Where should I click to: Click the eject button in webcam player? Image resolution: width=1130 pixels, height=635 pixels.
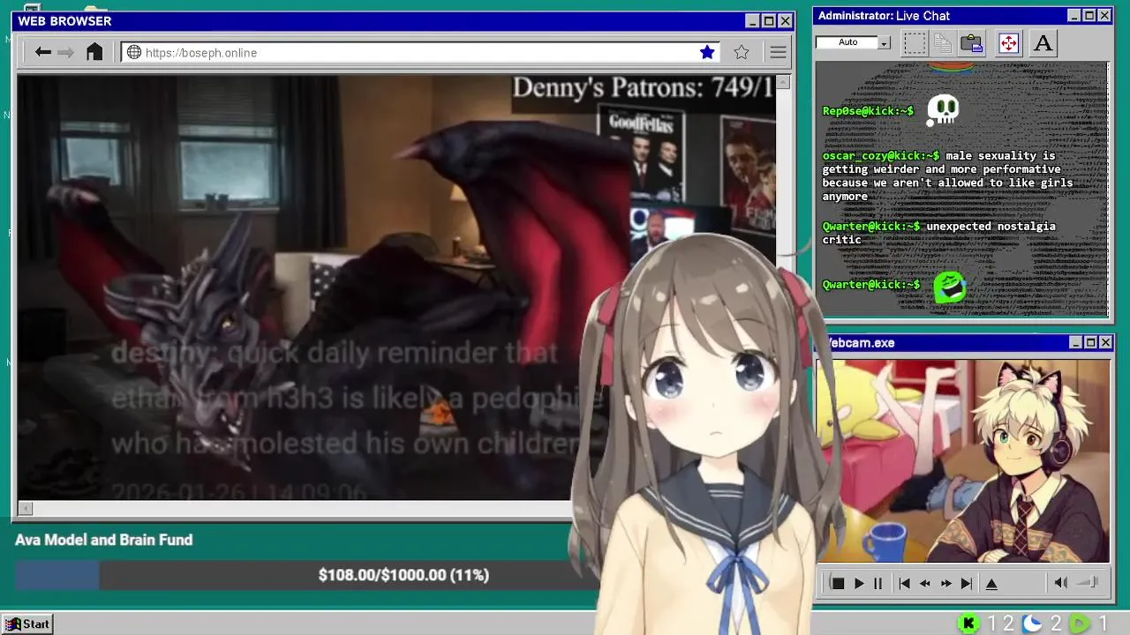[x=991, y=583]
